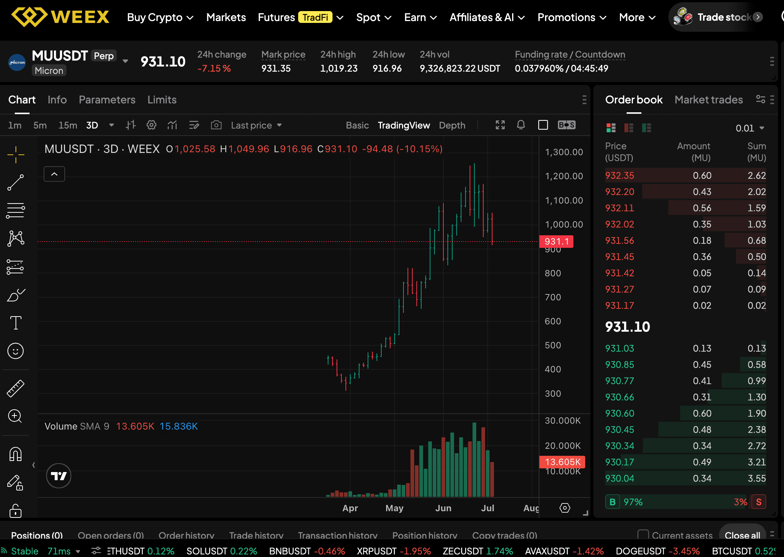Screen dimensions: 784x557
Task: Select the crosshair cursor tool
Action: pyautogui.click(x=16, y=154)
